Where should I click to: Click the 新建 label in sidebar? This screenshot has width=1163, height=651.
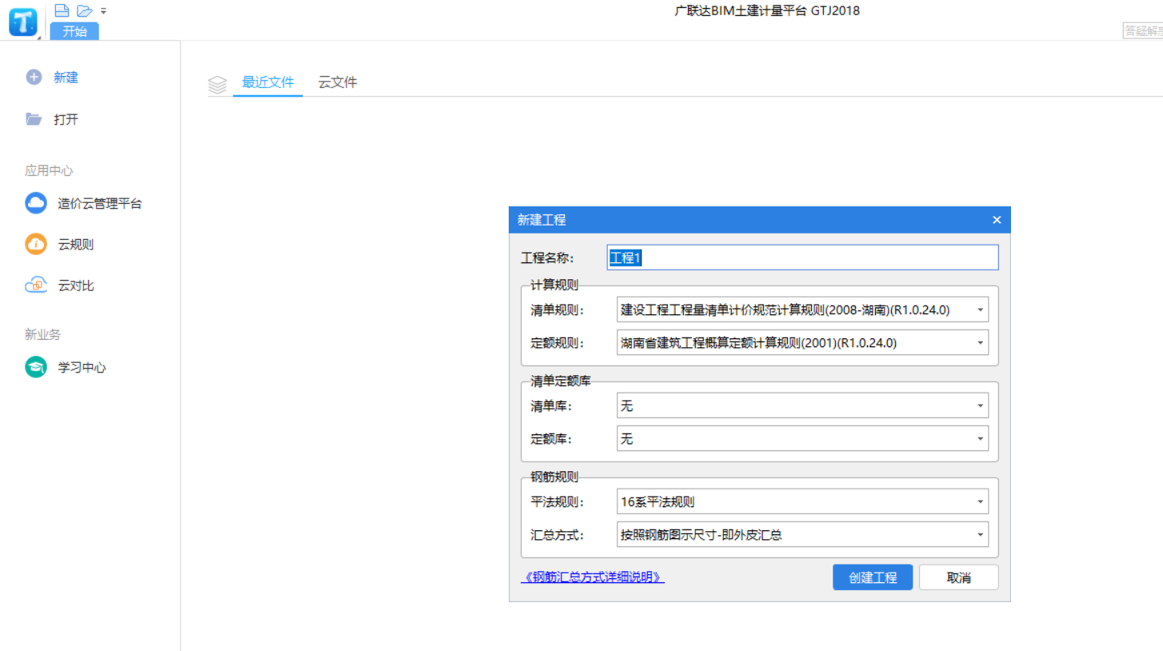click(66, 78)
